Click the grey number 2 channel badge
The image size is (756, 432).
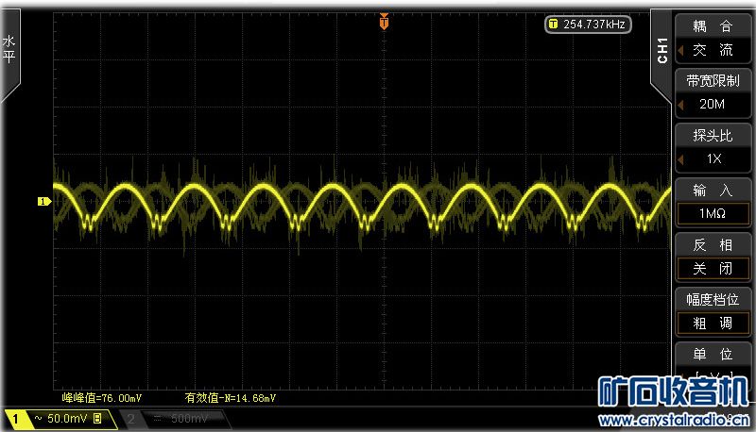click(130, 417)
